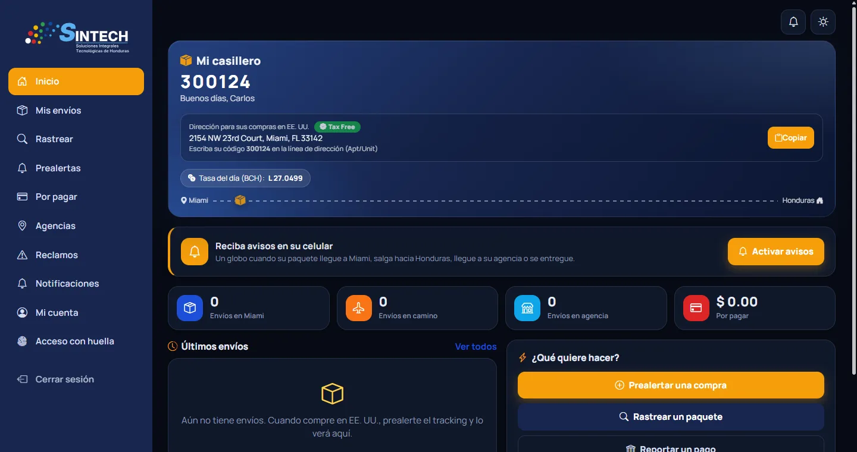Click Reportar un pago button
This screenshot has height=452, width=857.
pyautogui.click(x=671, y=445)
